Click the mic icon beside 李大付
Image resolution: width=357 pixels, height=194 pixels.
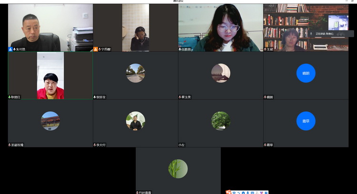point(95,145)
